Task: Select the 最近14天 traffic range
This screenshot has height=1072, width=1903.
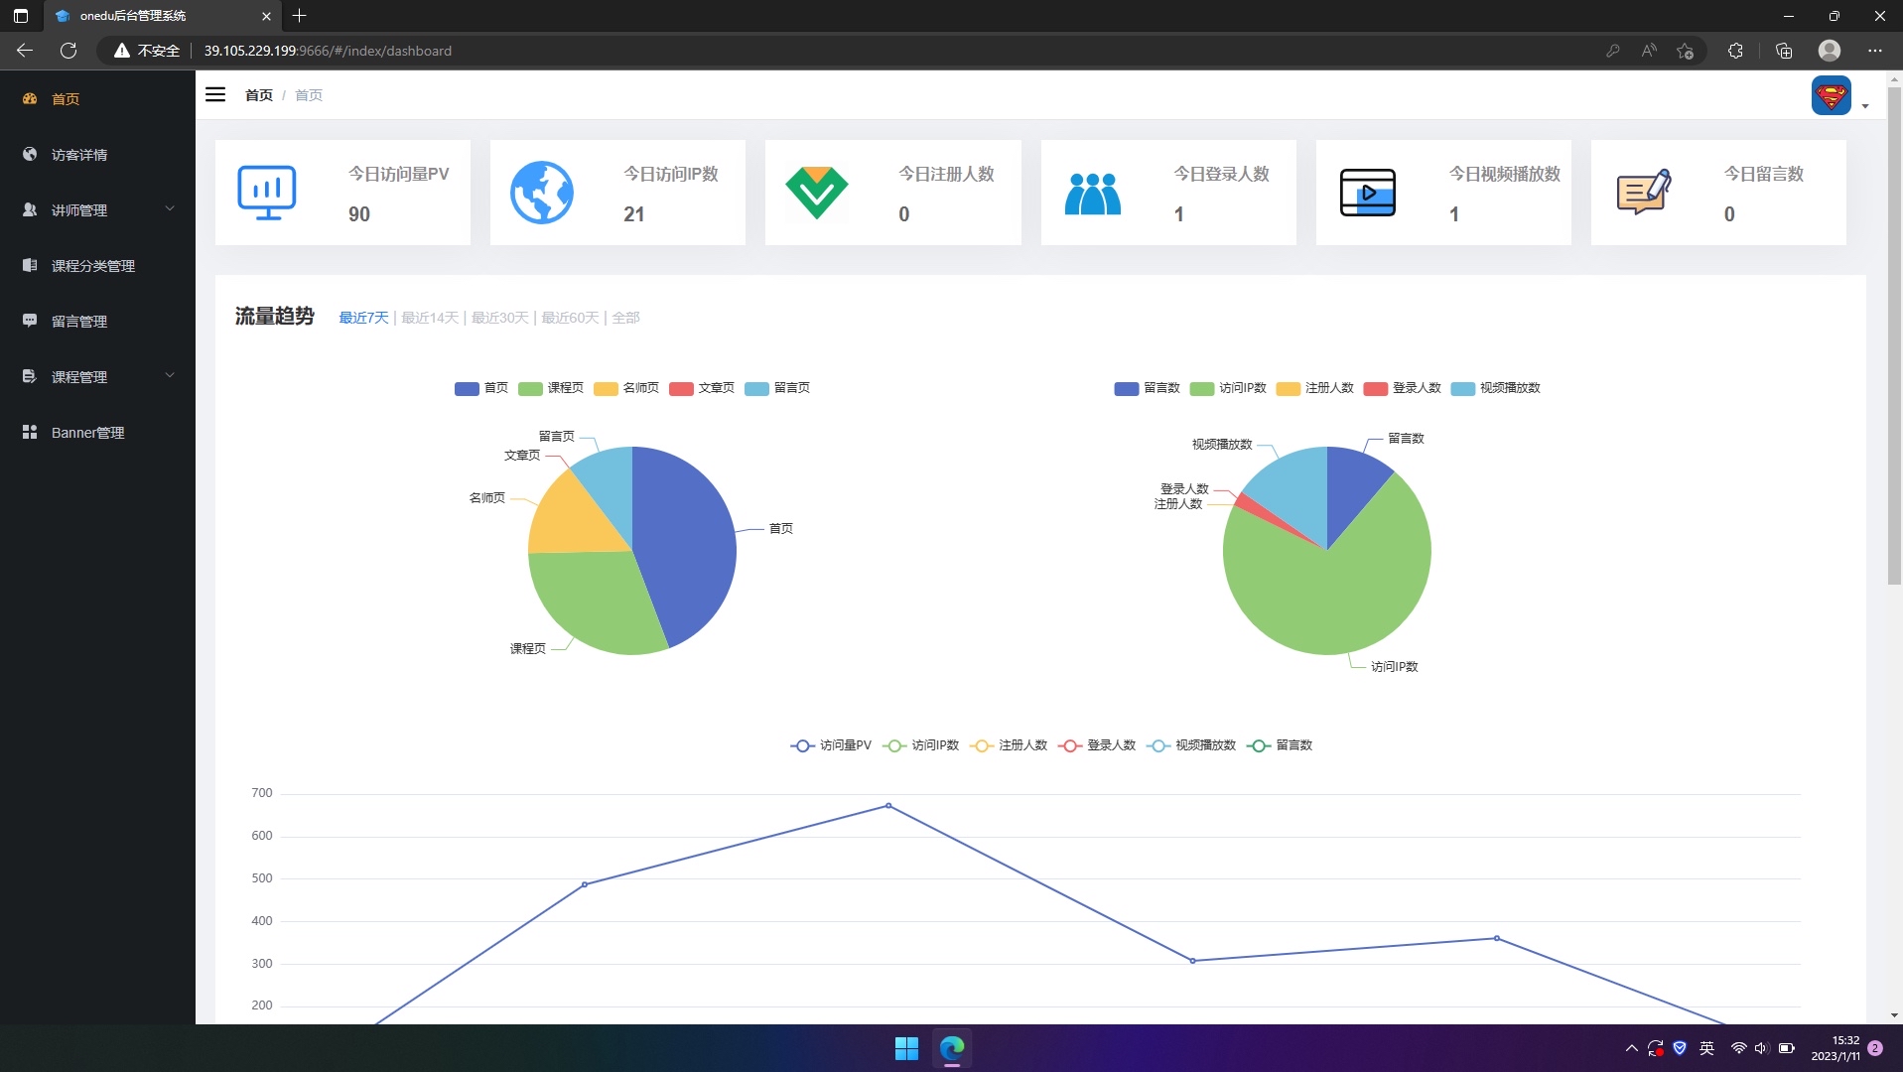Action: 430,318
